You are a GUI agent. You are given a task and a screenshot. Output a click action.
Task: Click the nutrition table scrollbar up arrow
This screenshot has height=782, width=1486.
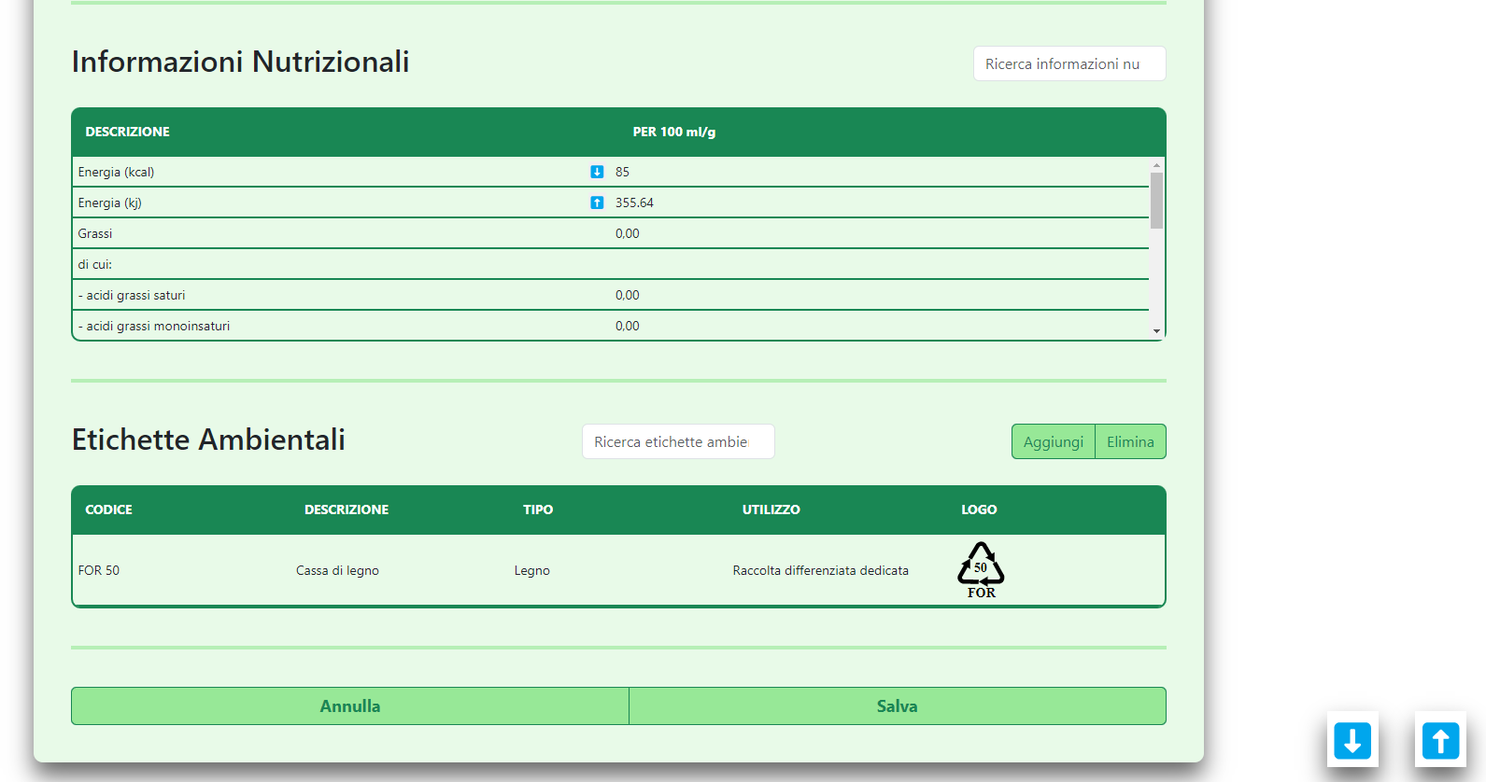click(1156, 165)
